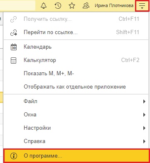Open the notifications bell icon
Screen dimensions: 150x163
[44, 6]
